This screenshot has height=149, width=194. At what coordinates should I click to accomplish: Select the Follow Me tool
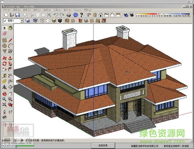point(10,64)
